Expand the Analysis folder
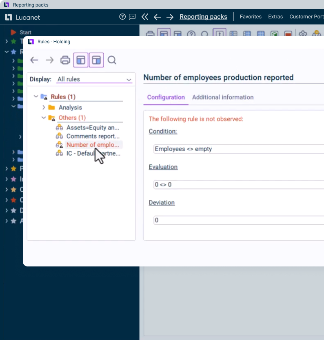 (x=44, y=107)
